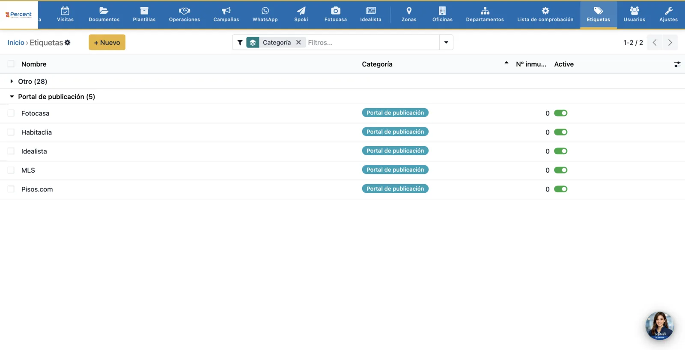Open the Operaciones handshake icon
Image resolution: width=685 pixels, height=350 pixels.
[185, 11]
